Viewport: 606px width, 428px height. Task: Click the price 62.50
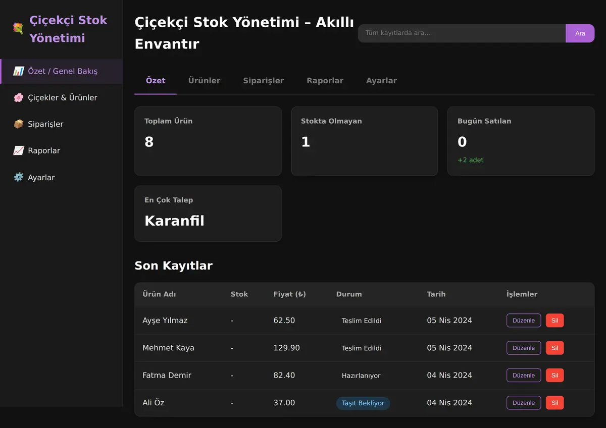[x=284, y=320]
